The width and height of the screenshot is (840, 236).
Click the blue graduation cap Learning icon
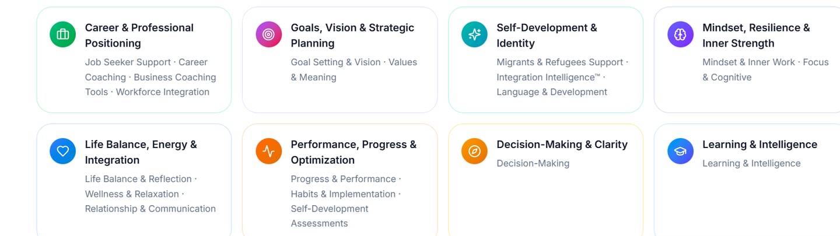680,151
